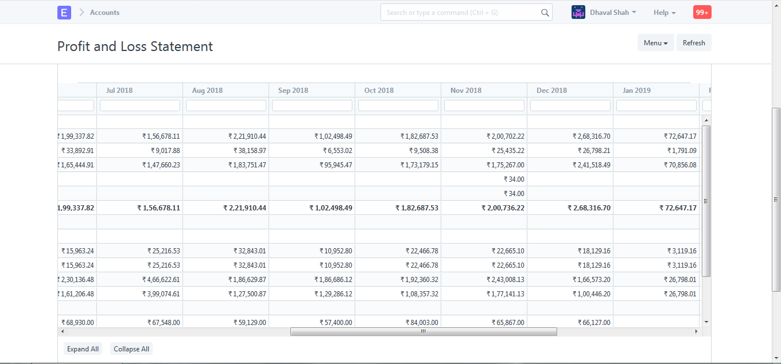Click the Refresh button
The image size is (781, 364).
point(694,43)
